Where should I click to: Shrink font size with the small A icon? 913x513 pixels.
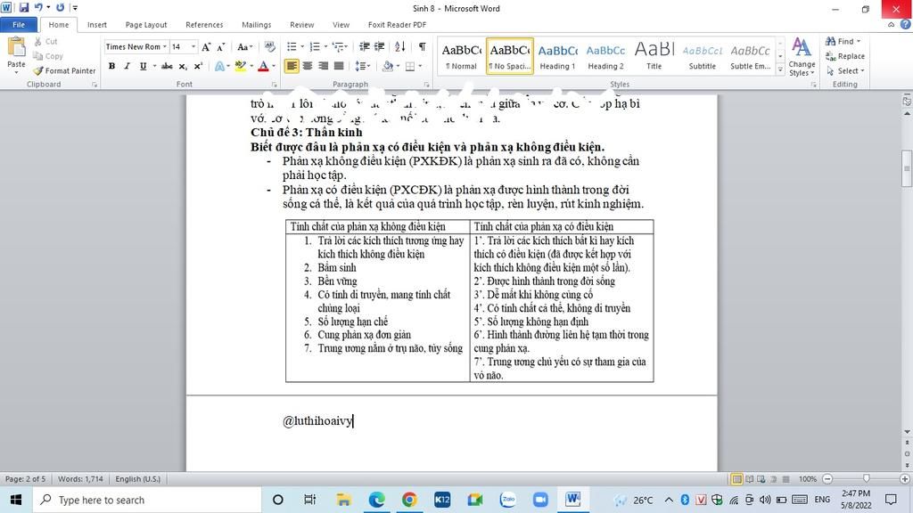[221, 46]
